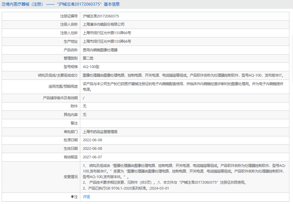Select registration number value 沪械注准20172060375
Image resolution: width=293 pixels, height=204 pixels.
coord(101,16)
